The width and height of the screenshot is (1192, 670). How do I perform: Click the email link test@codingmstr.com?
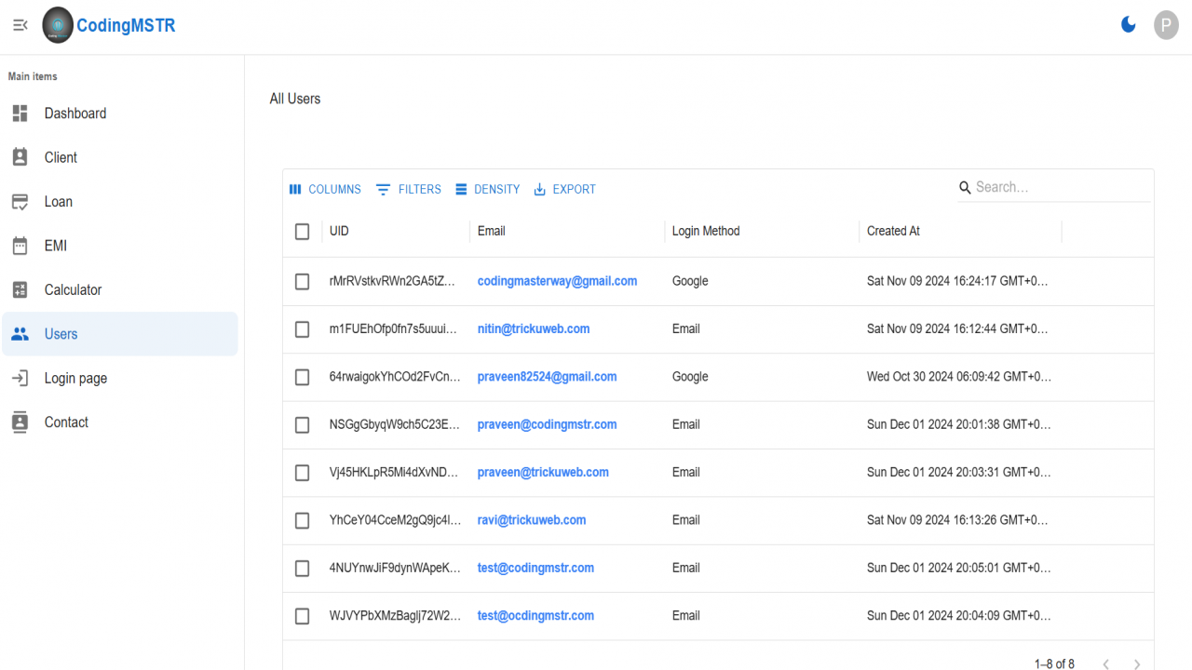(x=535, y=568)
